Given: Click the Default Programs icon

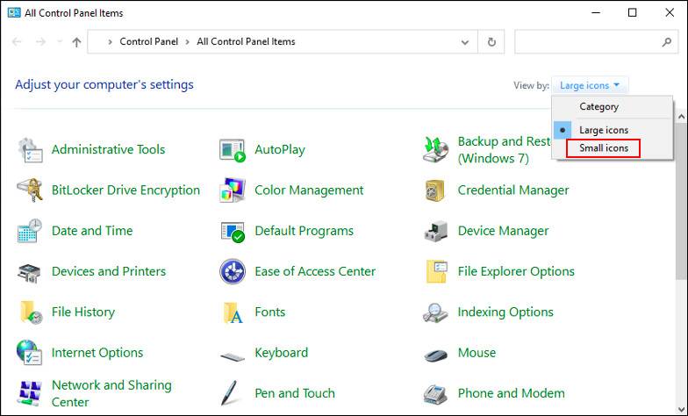Looking at the screenshot, I should point(233,232).
